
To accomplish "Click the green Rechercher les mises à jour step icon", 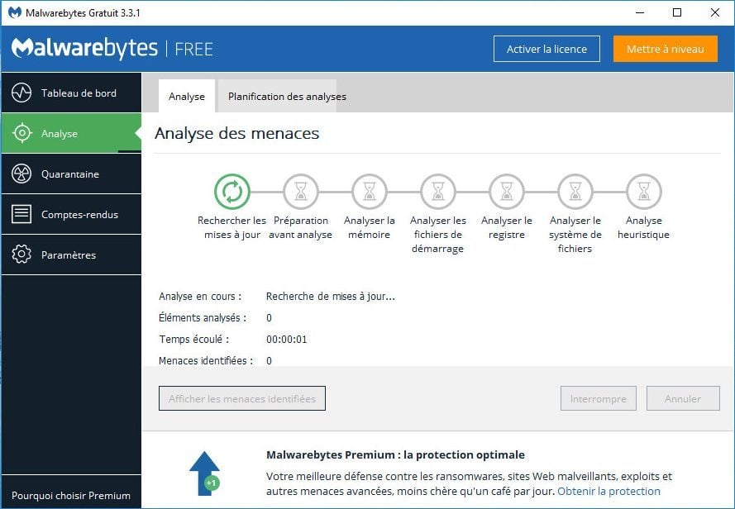I will tap(232, 192).
